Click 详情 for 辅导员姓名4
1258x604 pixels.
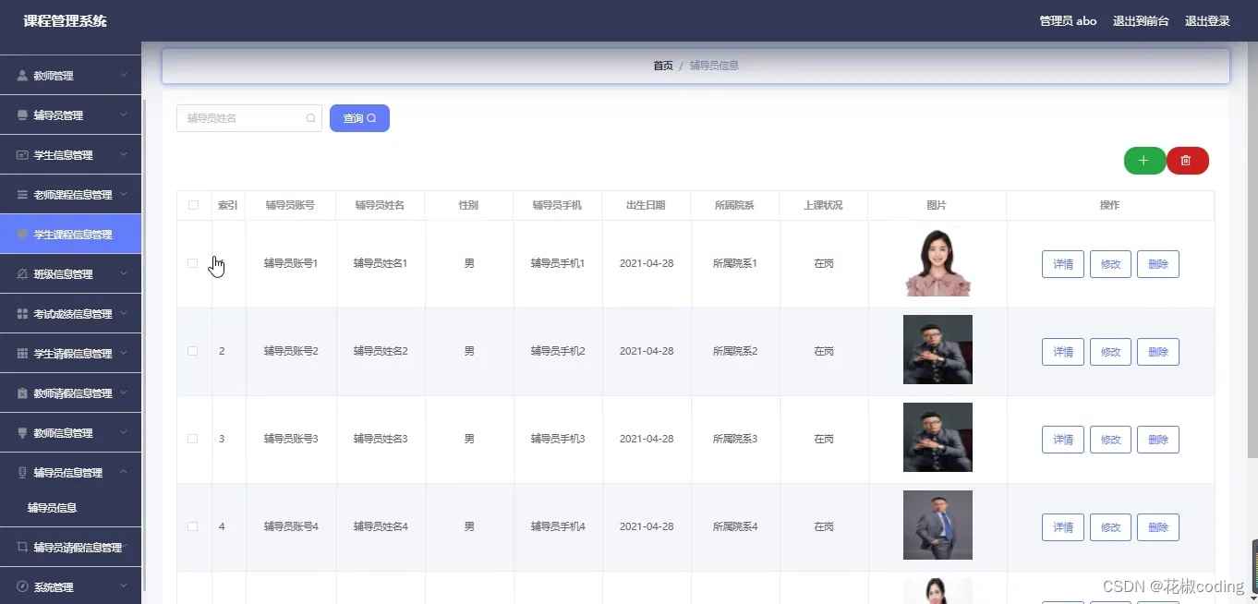click(1063, 527)
